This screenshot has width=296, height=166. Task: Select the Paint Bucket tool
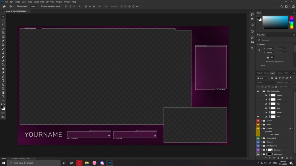coord(3,65)
